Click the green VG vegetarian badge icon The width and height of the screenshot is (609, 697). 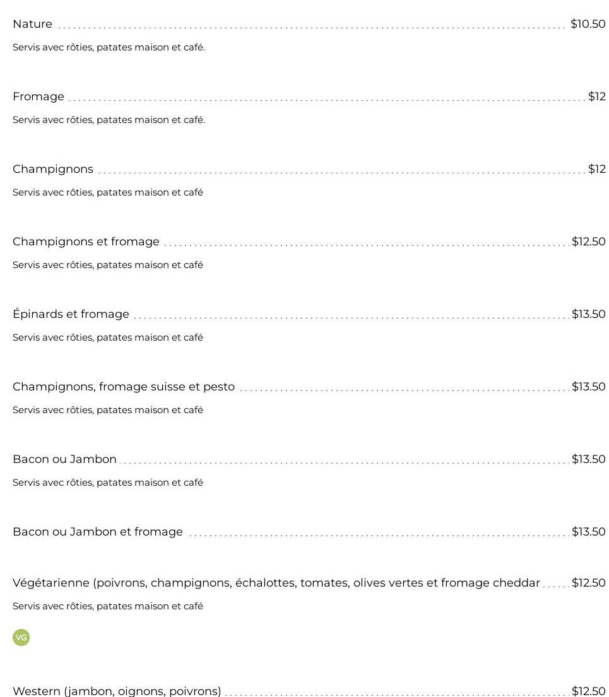coord(21,637)
